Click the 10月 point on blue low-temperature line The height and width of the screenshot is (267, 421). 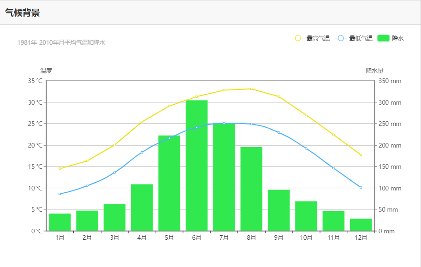(x=306, y=148)
